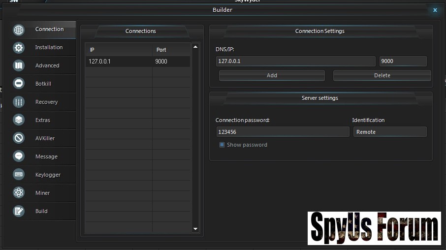The width and height of the screenshot is (446, 250).
Task: Open the Build tab in the sidebar
Action: [41, 211]
